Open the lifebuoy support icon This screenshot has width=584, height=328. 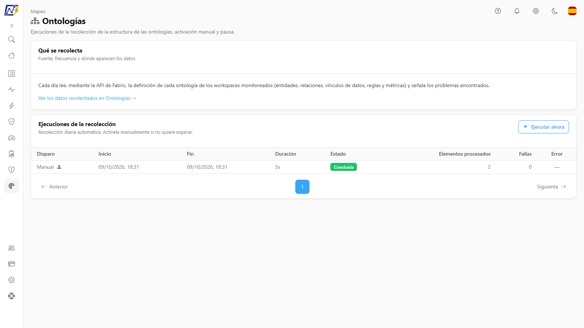[x=12, y=296]
